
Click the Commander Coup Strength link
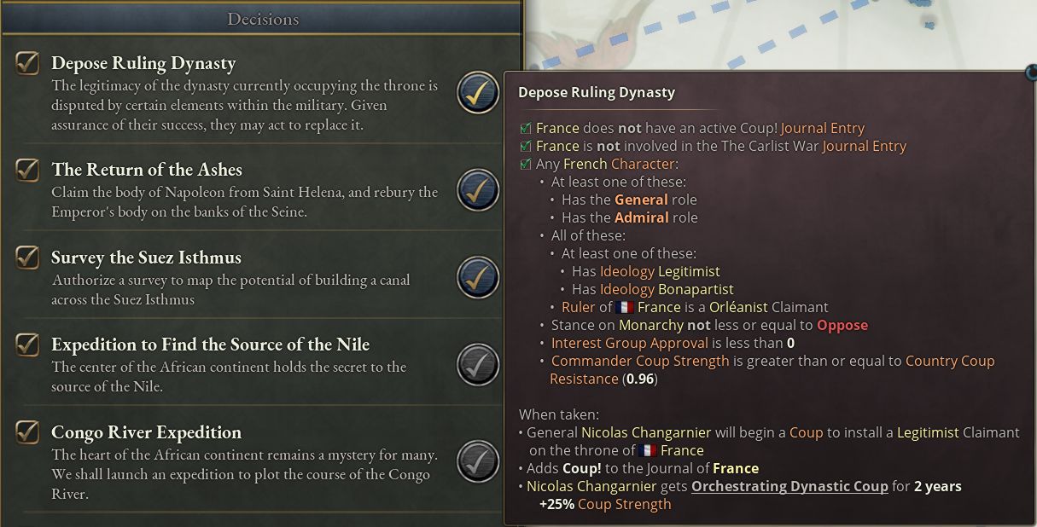640,361
